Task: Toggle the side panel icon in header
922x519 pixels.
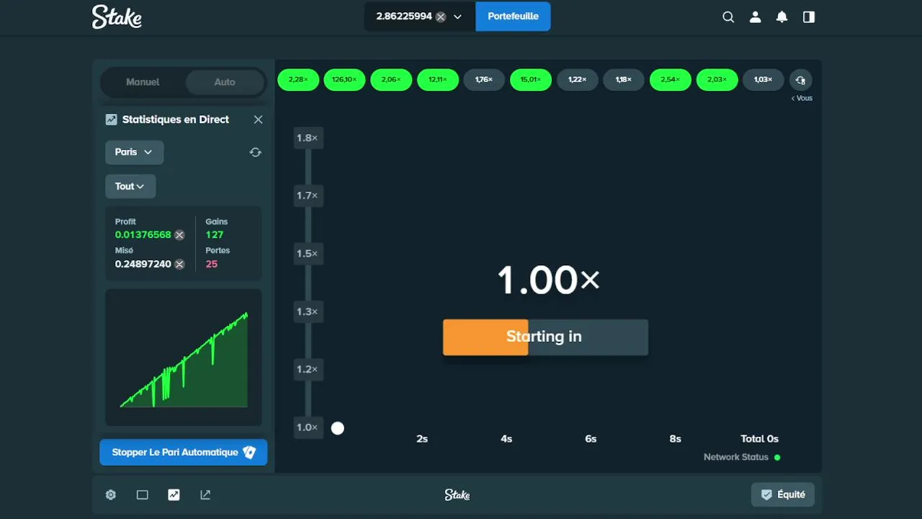Action: pyautogui.click(x=809, y=17)
